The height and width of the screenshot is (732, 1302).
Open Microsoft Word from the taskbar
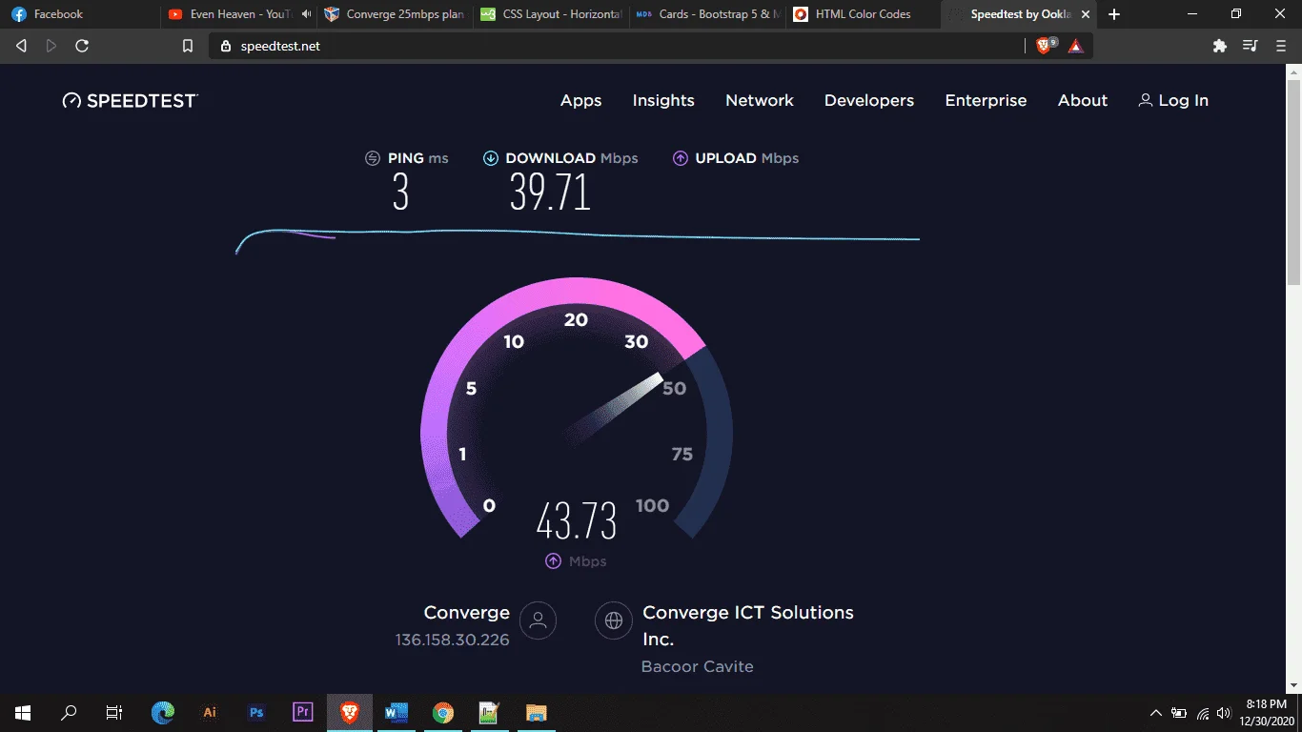[397, 712]
